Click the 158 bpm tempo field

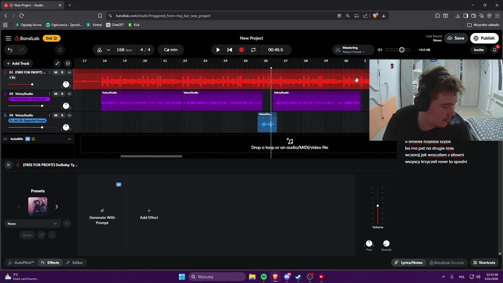click(124, 50)
